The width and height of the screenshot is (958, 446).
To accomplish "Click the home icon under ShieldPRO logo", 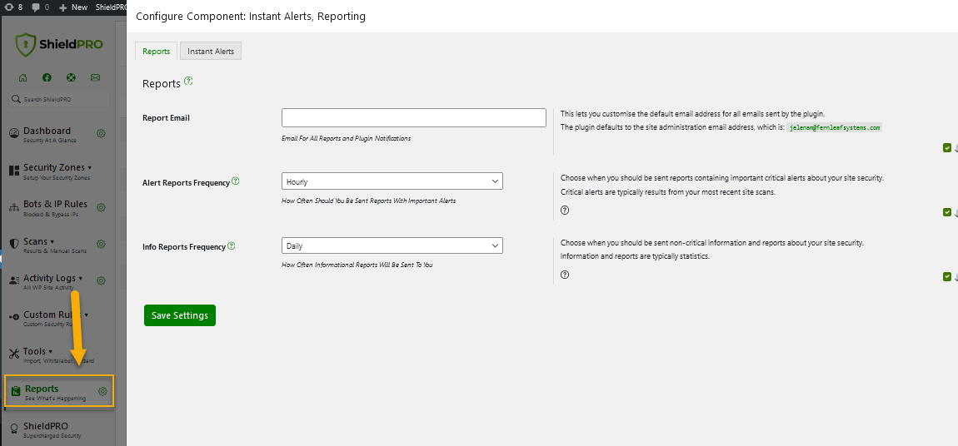I will coord(22,77).
